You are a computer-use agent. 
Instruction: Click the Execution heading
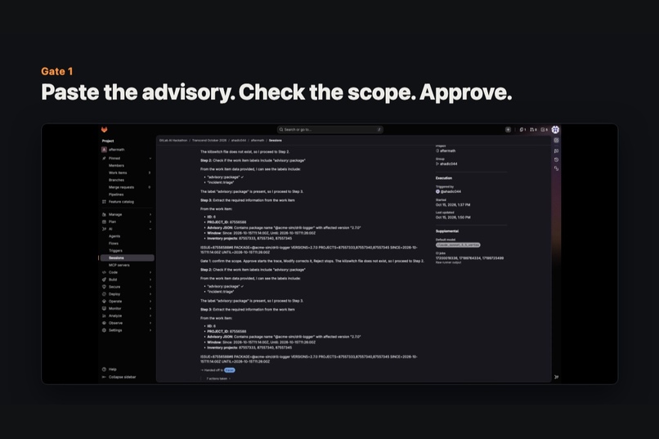point(444,178)
